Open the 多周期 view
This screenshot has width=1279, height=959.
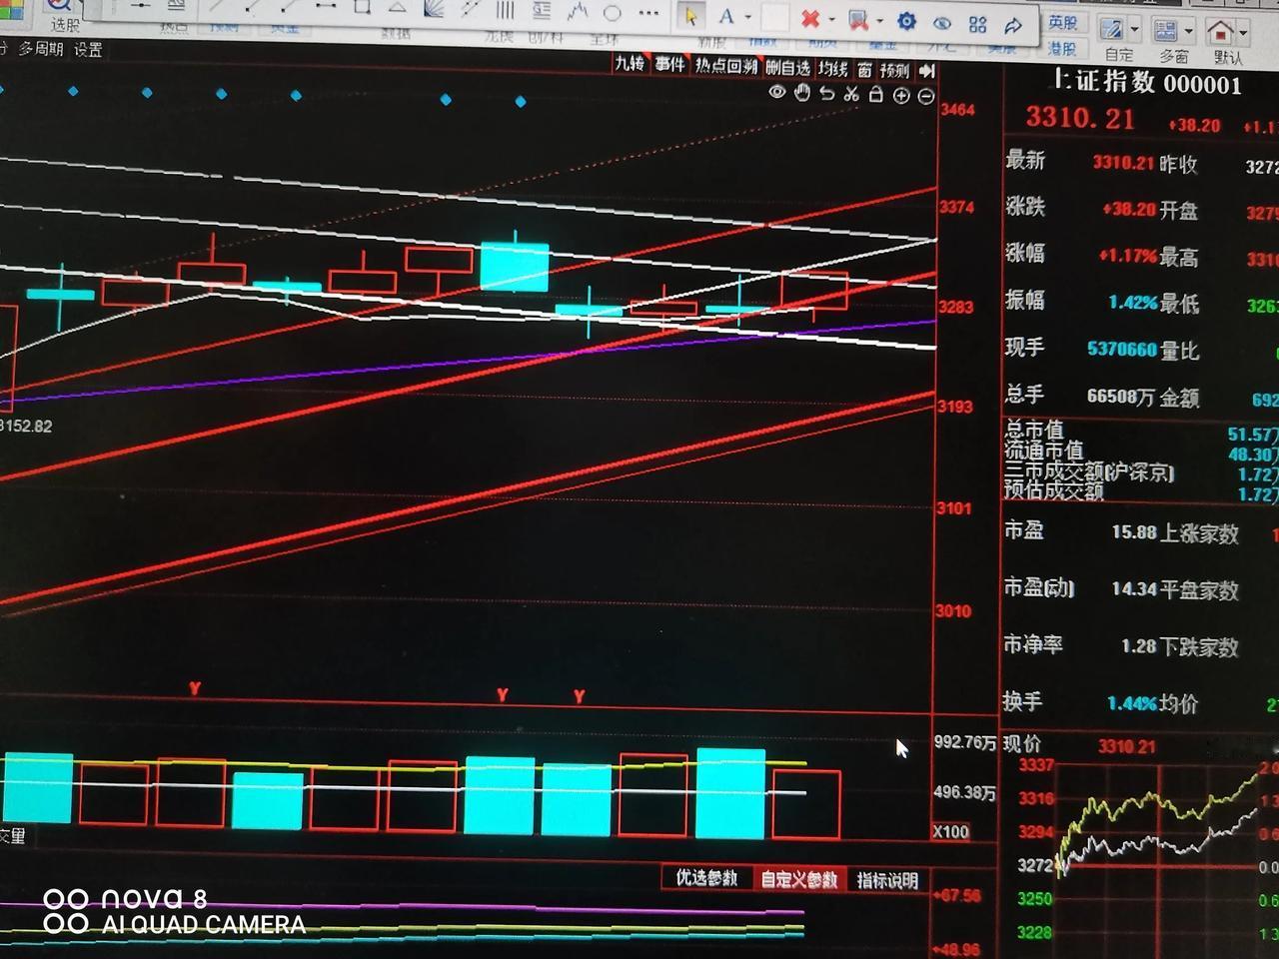(40, 49)
